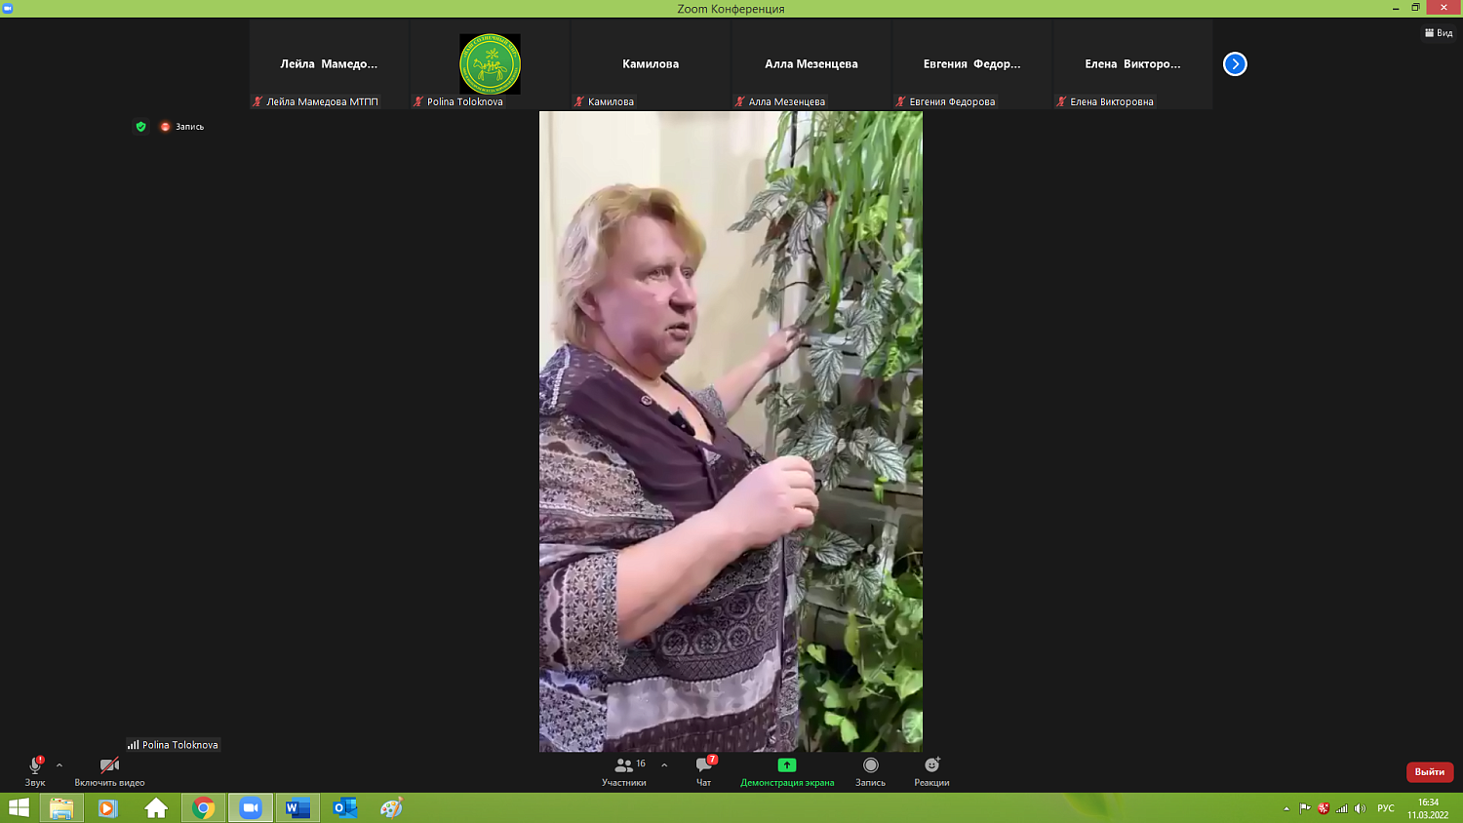Open the Участники participants panel
Screen dimensions: 1463x823
point(624,770)
